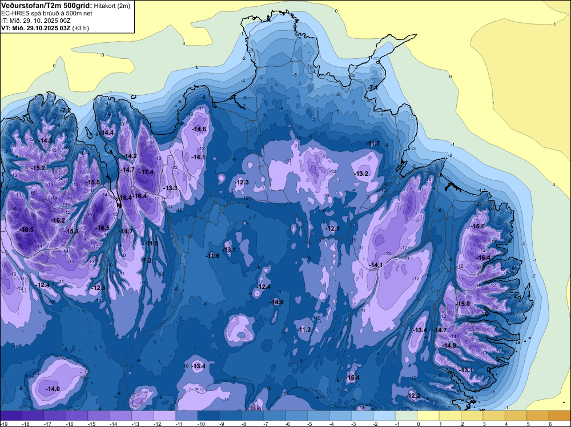
Task: Click the -15.3 temperature label
Action: click(72, 232)
